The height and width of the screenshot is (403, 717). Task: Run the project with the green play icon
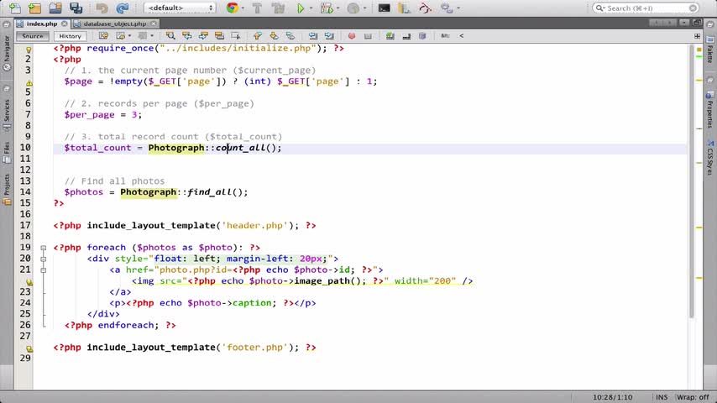301,8
